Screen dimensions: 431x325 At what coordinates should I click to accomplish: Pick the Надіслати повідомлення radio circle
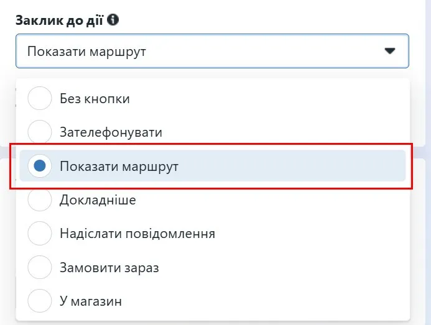coord(40,234)
